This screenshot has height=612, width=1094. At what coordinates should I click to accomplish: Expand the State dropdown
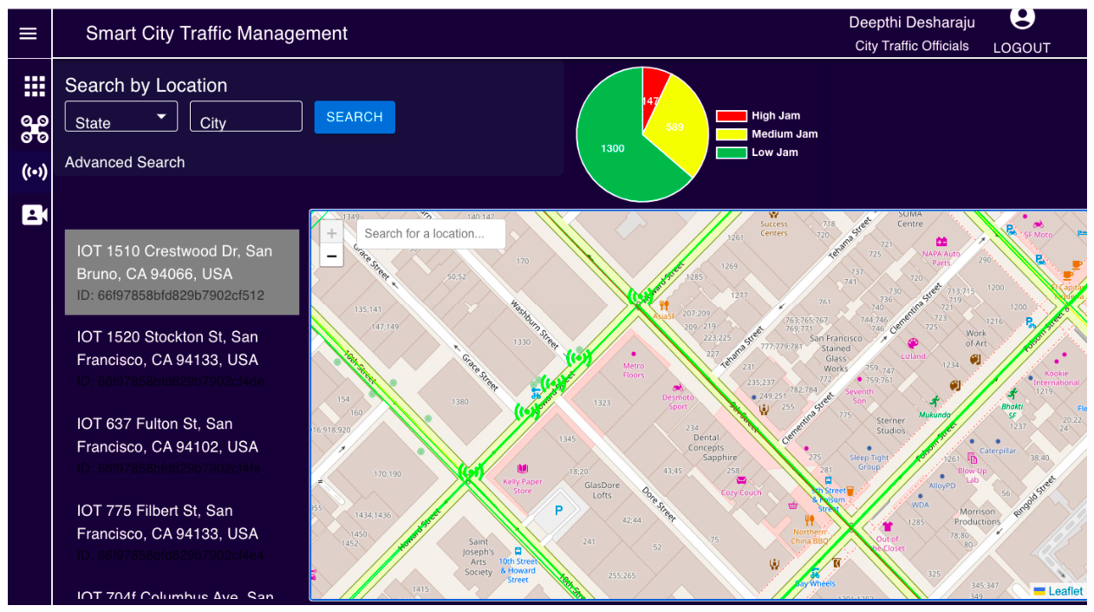(x=121, y=117)
